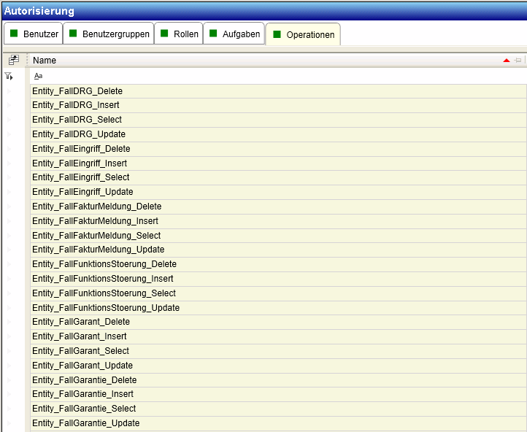The width and height of the screenshot is (527, 432).
Task: Click the Aa filter operator icon
Action: (x=39, y=76)
